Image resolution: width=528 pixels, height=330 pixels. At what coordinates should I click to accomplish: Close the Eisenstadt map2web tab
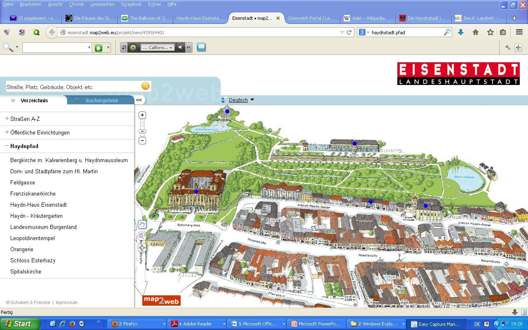[x=278, y=18]
